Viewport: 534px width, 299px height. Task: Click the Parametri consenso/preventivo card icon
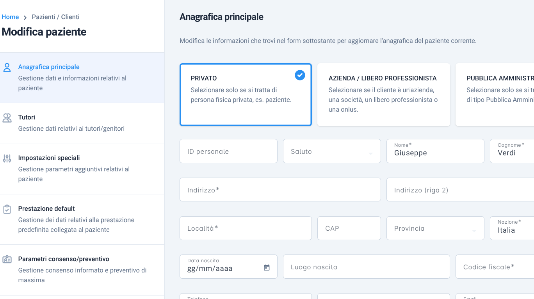(7, 260)
